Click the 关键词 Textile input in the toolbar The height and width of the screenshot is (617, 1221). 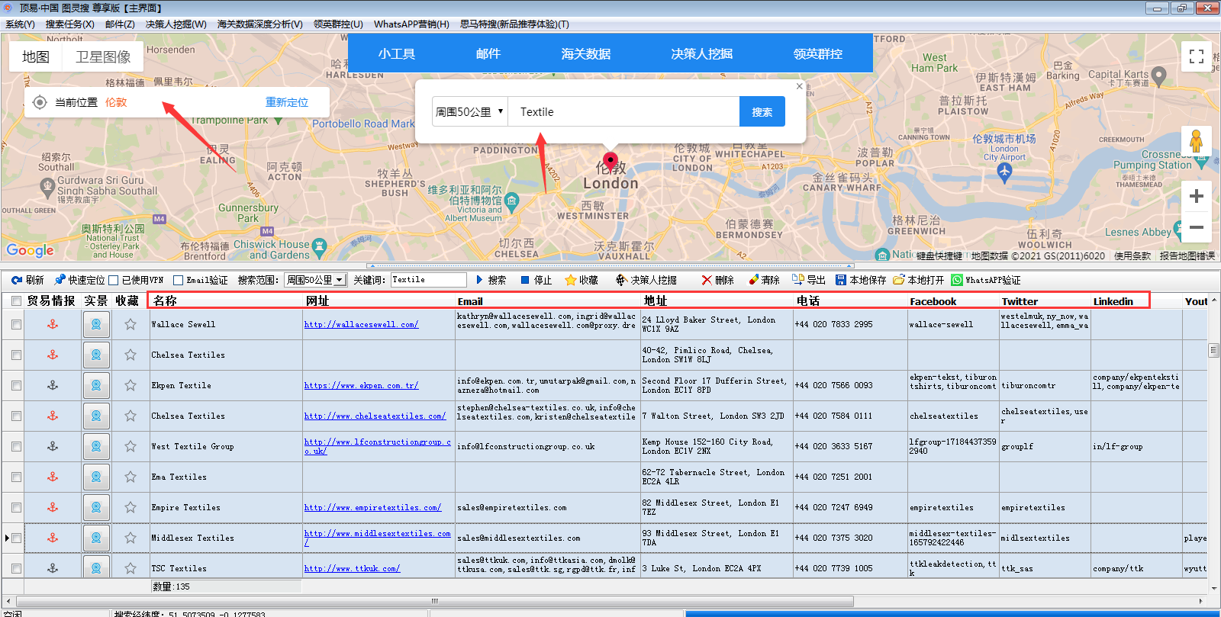click(428, 280)
